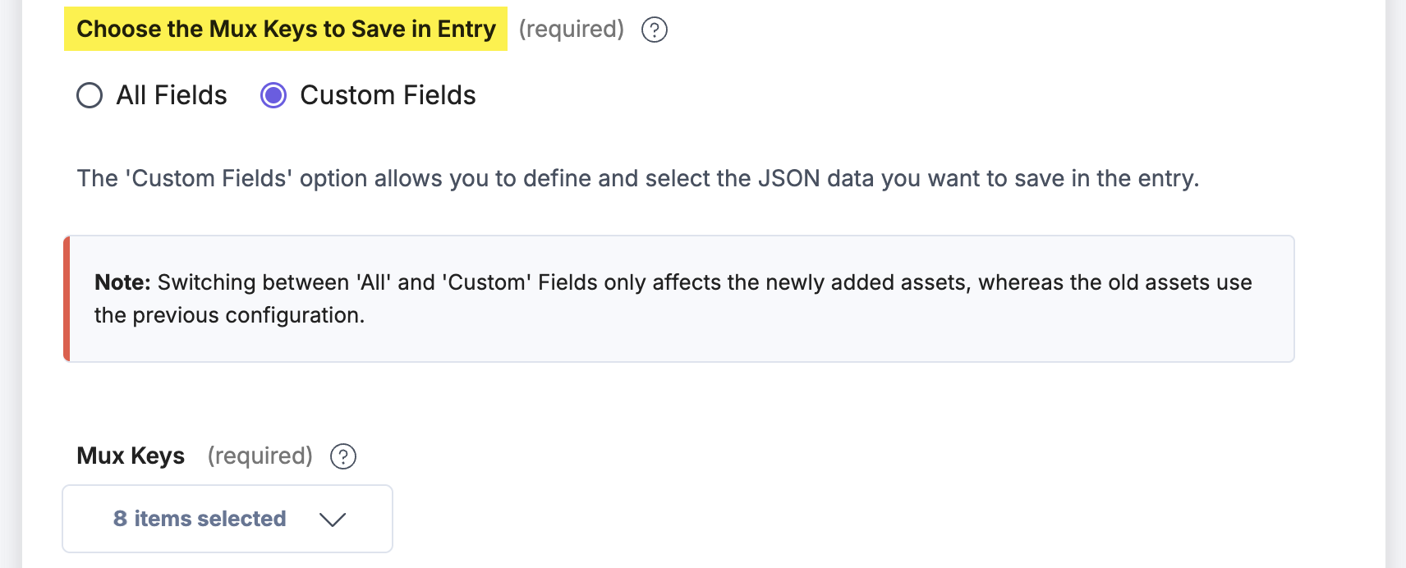
Task: Select the All Fields radio button
Action: pos(90,95)
